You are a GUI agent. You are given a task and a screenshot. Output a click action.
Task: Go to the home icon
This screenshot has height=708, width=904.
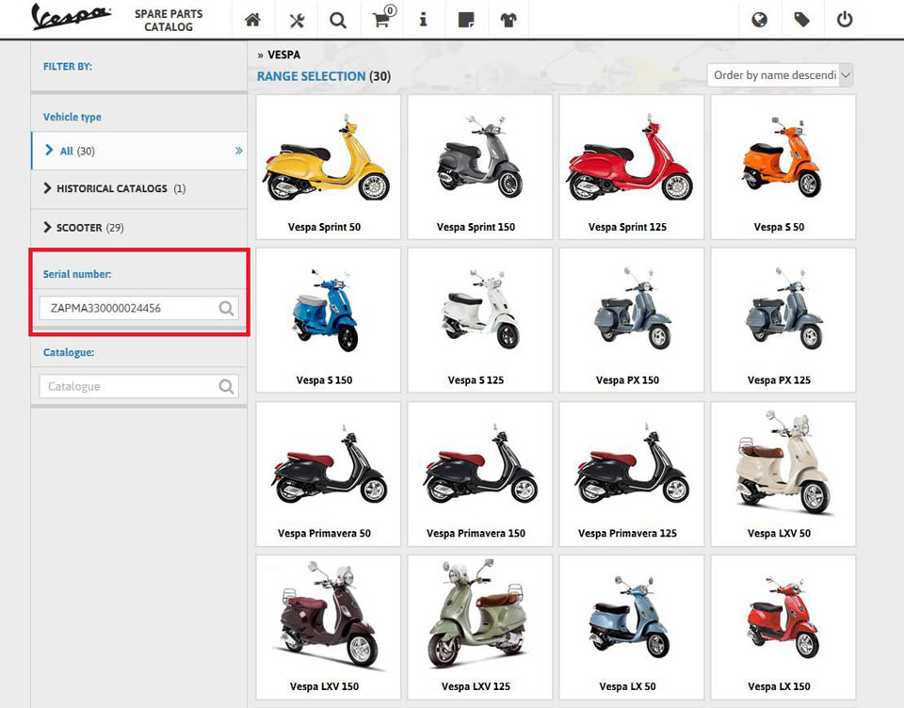(252, 20)
